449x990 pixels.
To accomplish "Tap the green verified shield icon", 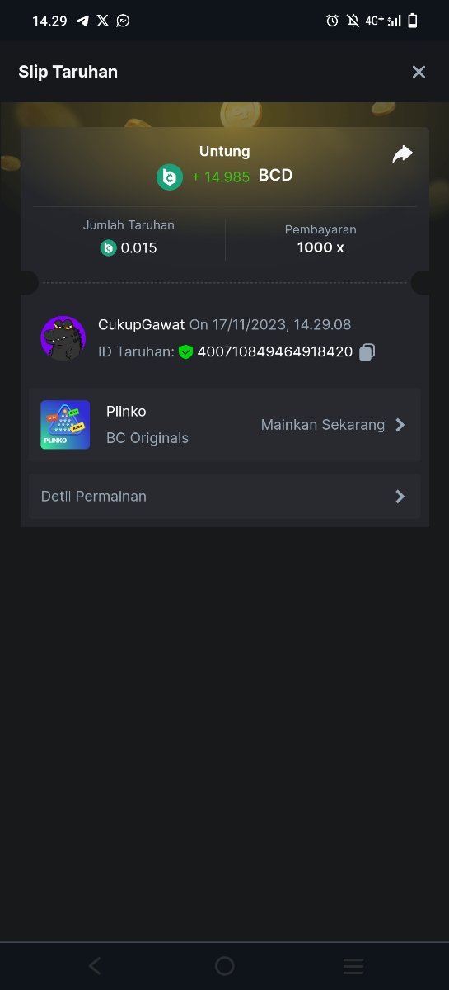I will [x=185, y=351].
